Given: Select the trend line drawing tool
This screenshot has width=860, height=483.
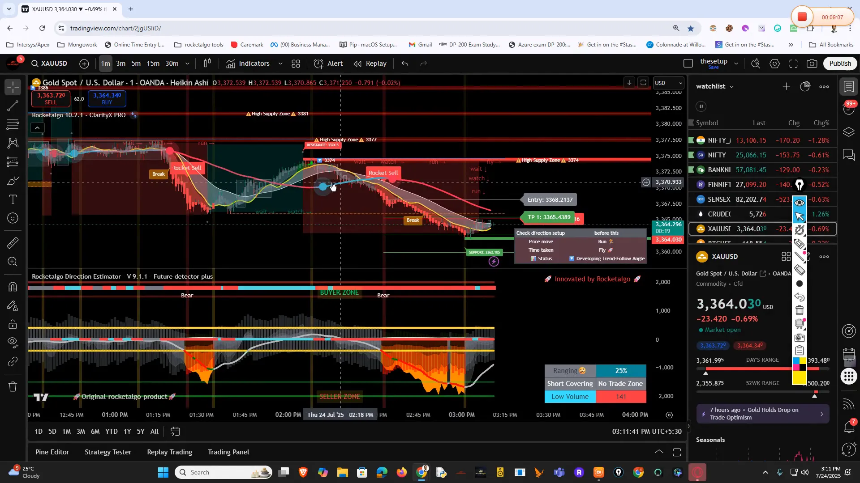Looking at the screenshot, I should tap(13, 106).
